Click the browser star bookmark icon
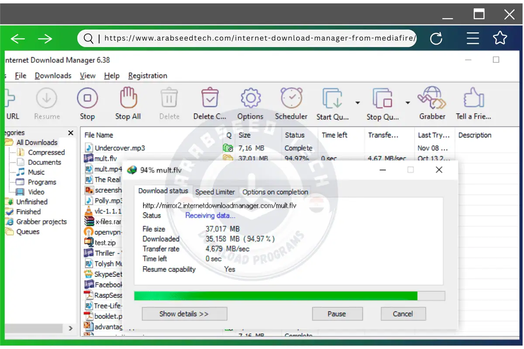524x349 pixels. point(500,38)
